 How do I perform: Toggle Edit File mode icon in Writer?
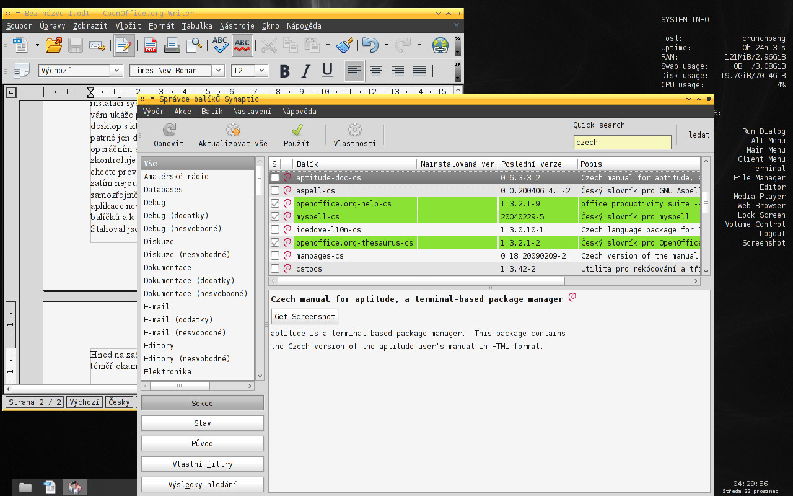124,45
